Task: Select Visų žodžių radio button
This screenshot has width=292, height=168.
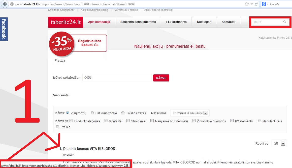Action: tap(68, 113)
